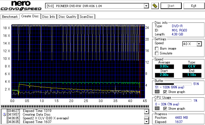Click the log scrollbar down arrow
This screenshot has height=125, width=205.
pos(146,122)
